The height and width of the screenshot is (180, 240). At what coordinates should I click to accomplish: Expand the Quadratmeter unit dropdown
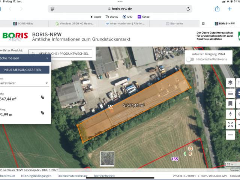(x=46, y=83)
